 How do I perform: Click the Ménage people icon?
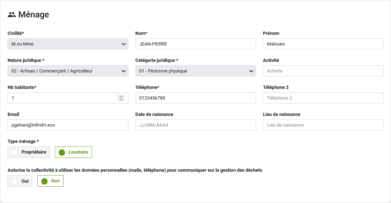pyautogui.click(x=12, y=15)
